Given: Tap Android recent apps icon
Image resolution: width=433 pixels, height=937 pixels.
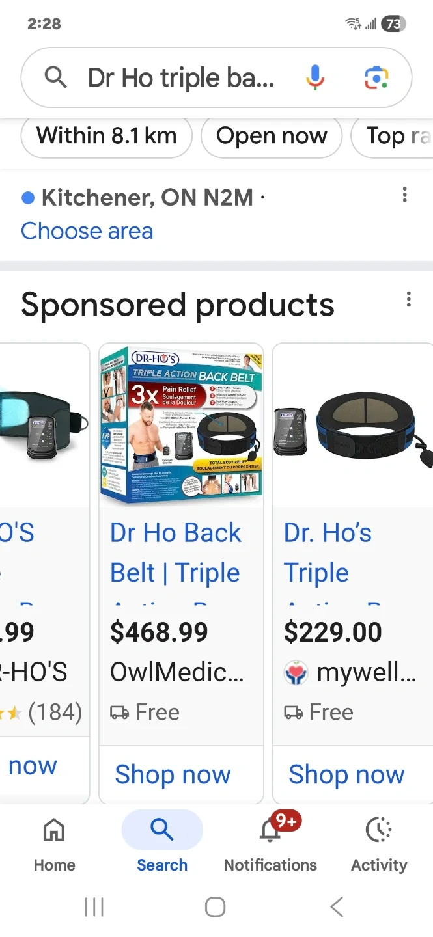Looking at the screenshot, I should click(x=94, y=906).
